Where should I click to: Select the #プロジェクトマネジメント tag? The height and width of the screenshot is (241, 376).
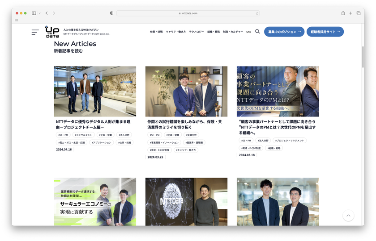290,141
